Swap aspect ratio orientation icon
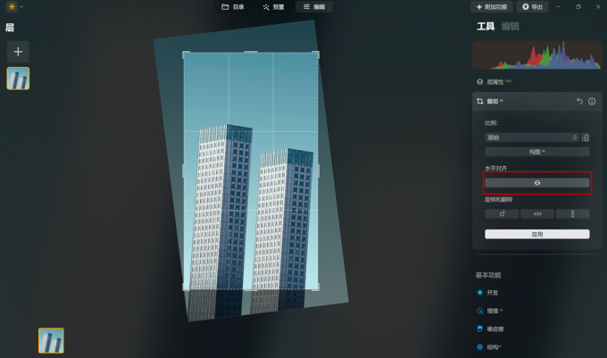 point(586,137)
